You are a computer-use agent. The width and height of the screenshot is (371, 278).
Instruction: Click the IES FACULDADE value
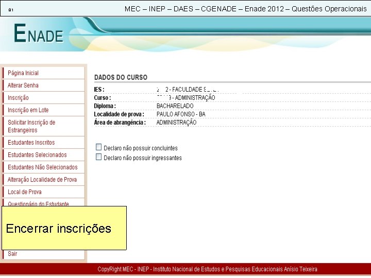pos(188,90)
